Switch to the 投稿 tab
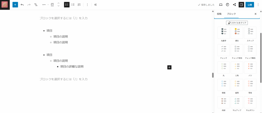The width and height of the screenshot is (262, 113). [219, 14]
